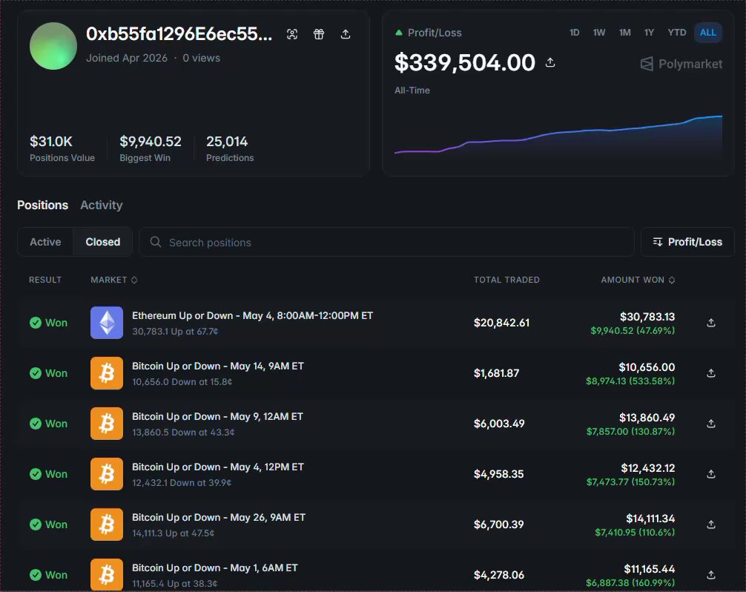Click the $20,842.61 total traded value
Screen dimensions: 746x592
pyautogui.click(x=501, y=323)
